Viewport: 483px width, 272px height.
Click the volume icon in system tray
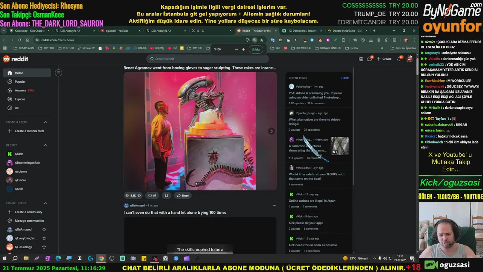click(x=386, y=258)
